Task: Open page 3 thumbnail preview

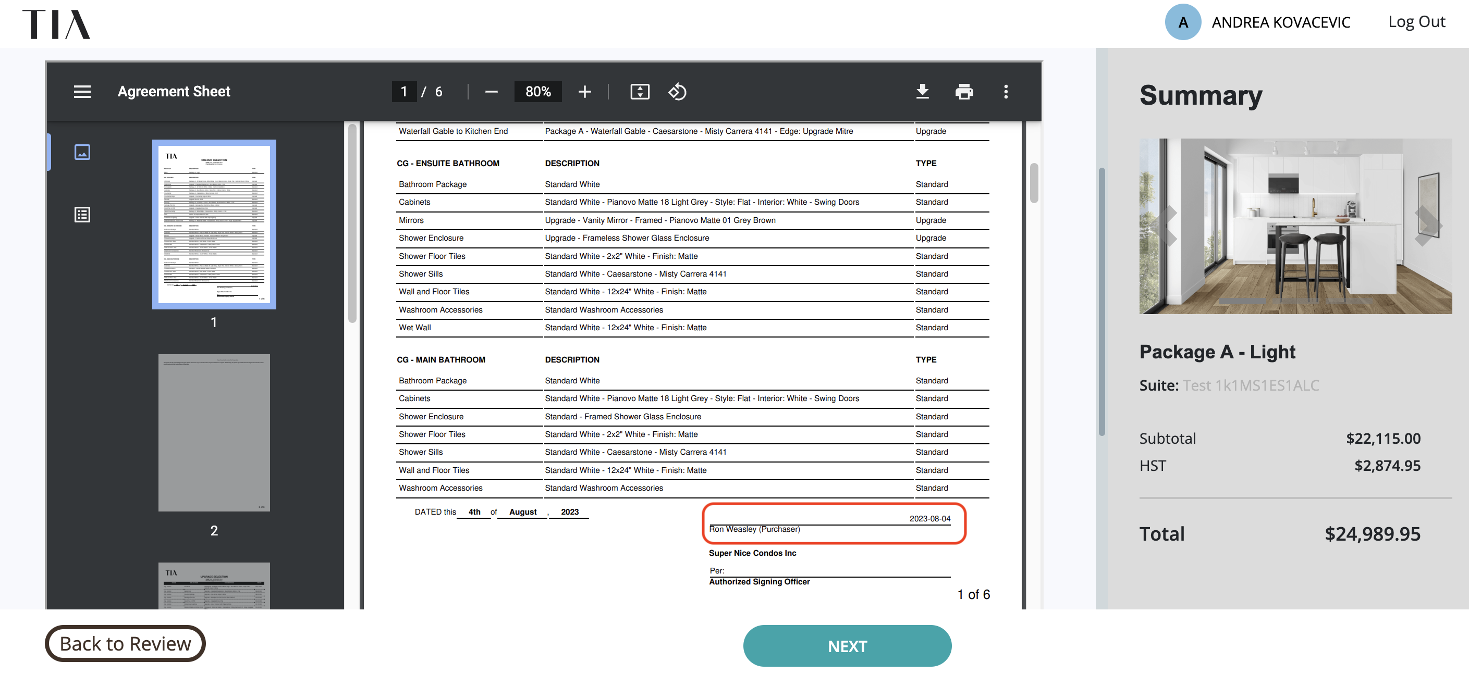Action: point(214,586)
